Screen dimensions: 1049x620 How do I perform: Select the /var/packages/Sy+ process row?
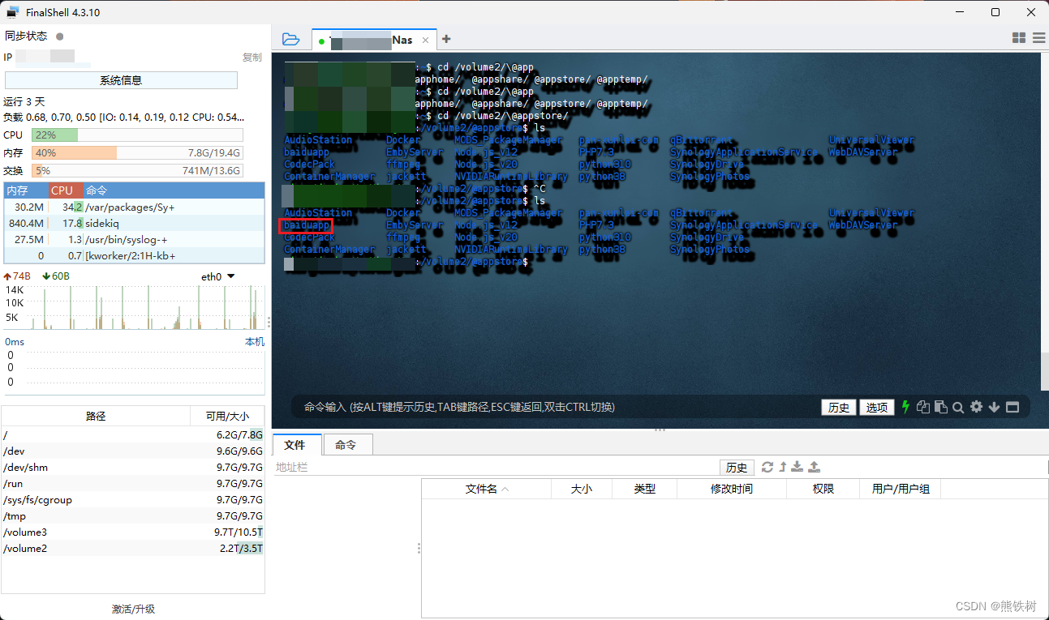tap(134, 207)
